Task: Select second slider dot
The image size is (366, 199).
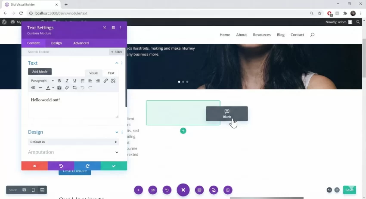Action: [183, 82]
